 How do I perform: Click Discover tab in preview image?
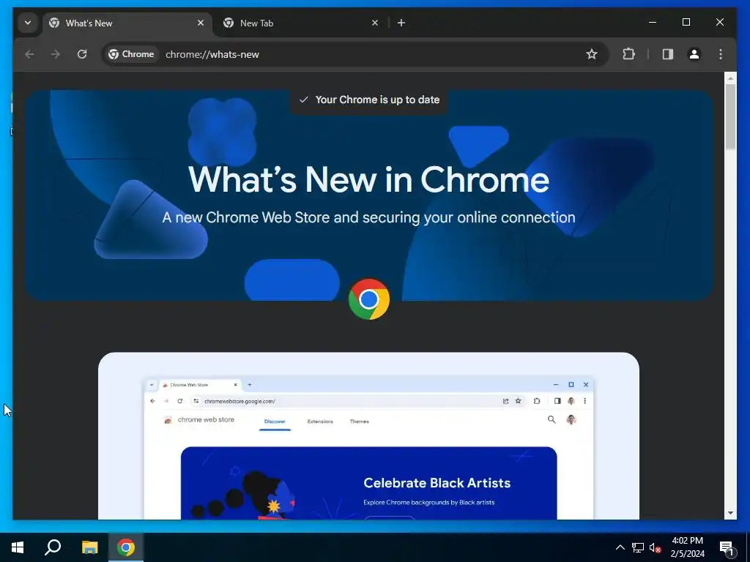275,421
